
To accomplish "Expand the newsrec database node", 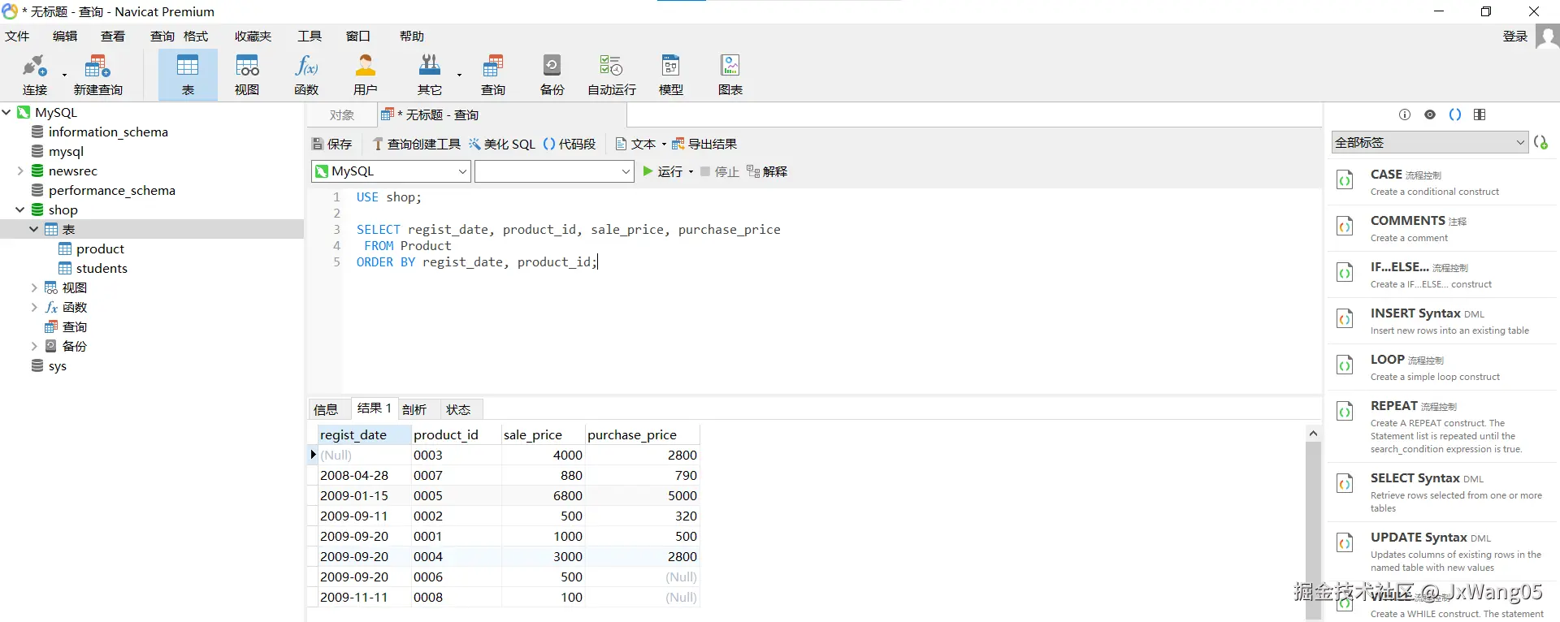I will pos(20,171).
